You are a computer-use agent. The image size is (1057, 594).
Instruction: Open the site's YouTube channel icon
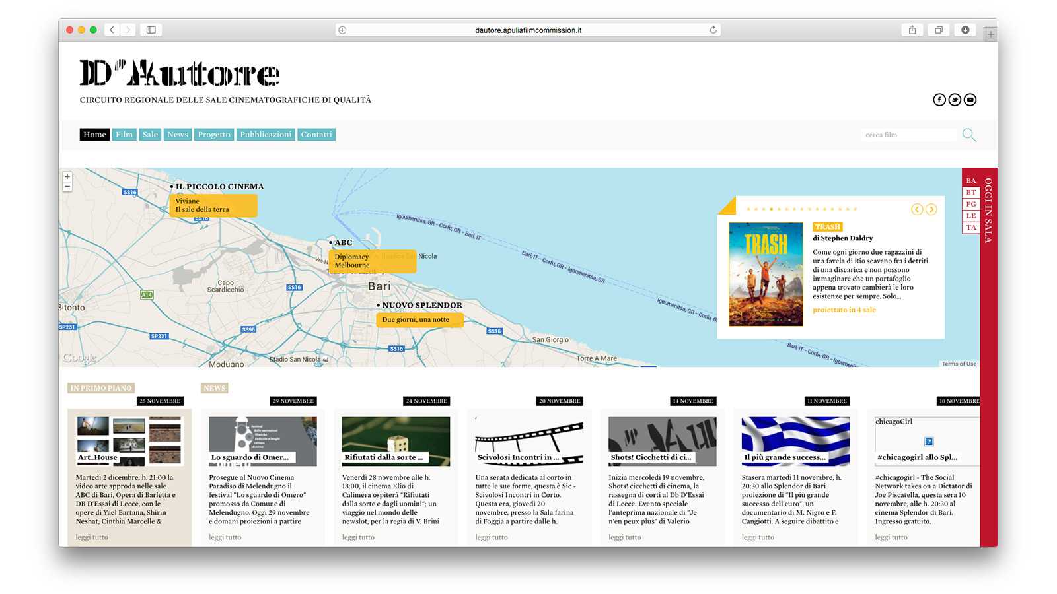970,100
